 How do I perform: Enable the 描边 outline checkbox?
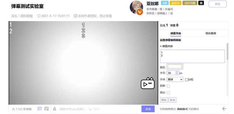coord(168,93)
